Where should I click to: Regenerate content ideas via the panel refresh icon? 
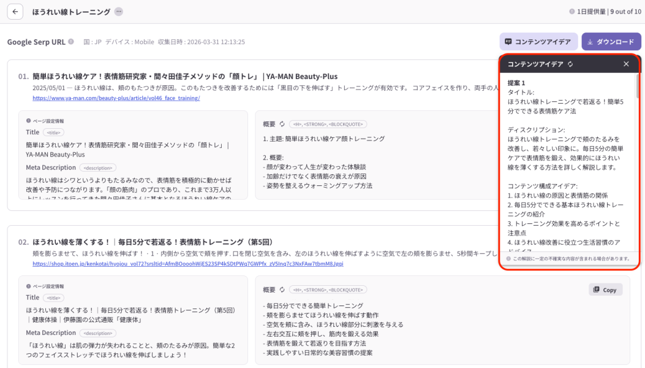coord(570,64)
